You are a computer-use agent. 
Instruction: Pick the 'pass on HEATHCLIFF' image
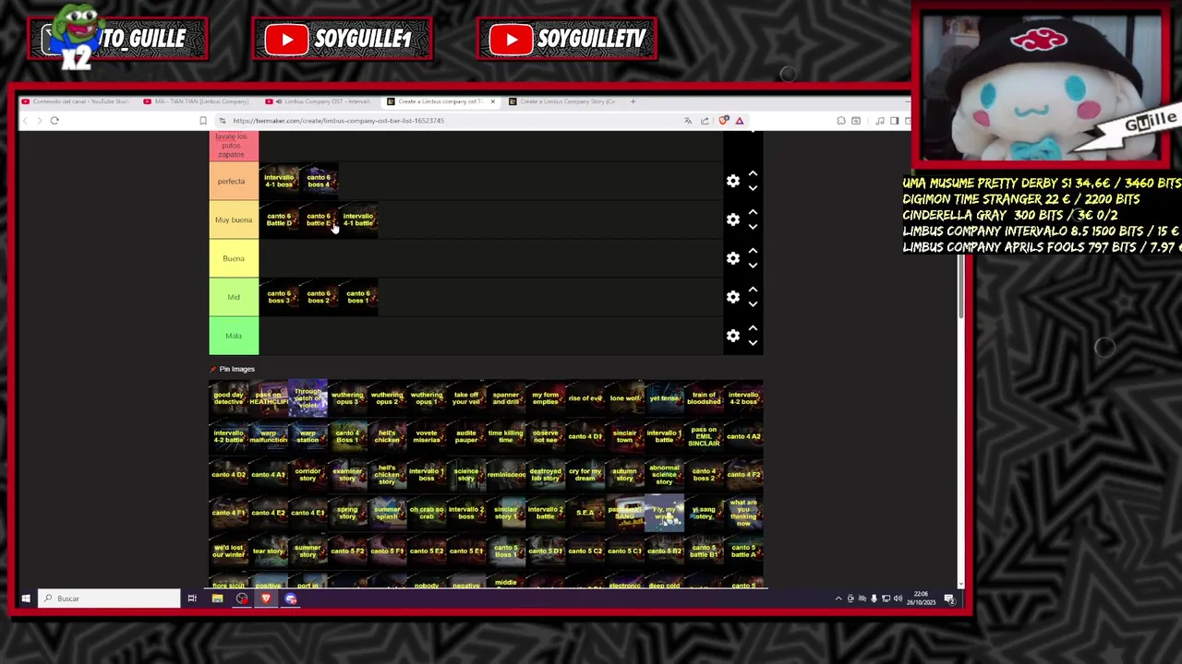(x=268, y=398)
